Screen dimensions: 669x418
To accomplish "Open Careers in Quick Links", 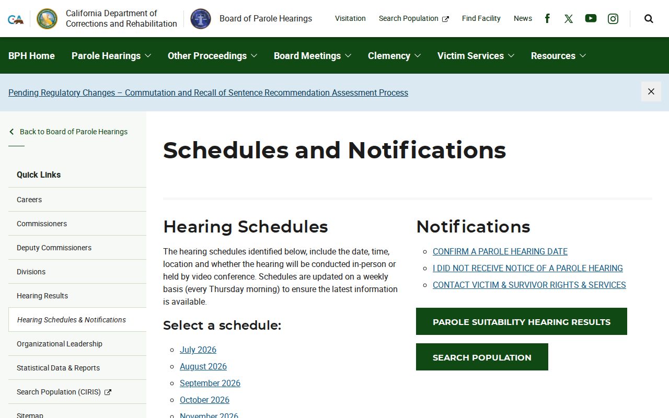I will tap(77, 200).
